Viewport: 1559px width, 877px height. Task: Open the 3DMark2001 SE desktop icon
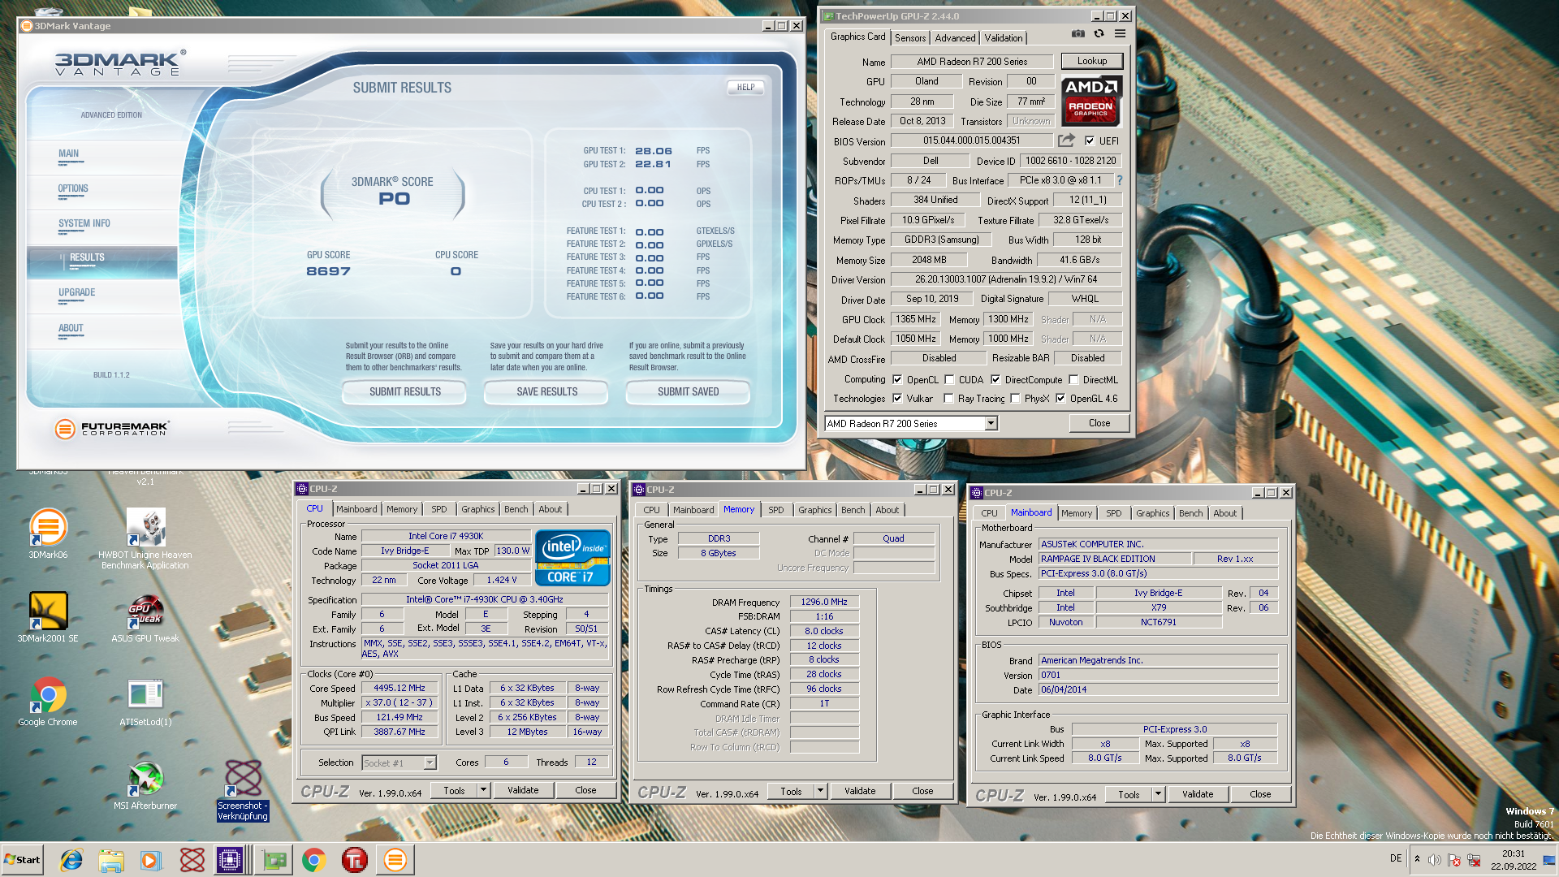tap(48, 617)
